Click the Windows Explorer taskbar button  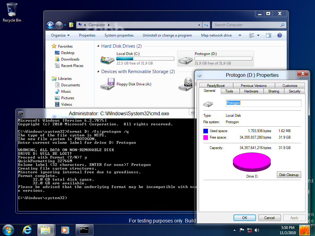46,230
